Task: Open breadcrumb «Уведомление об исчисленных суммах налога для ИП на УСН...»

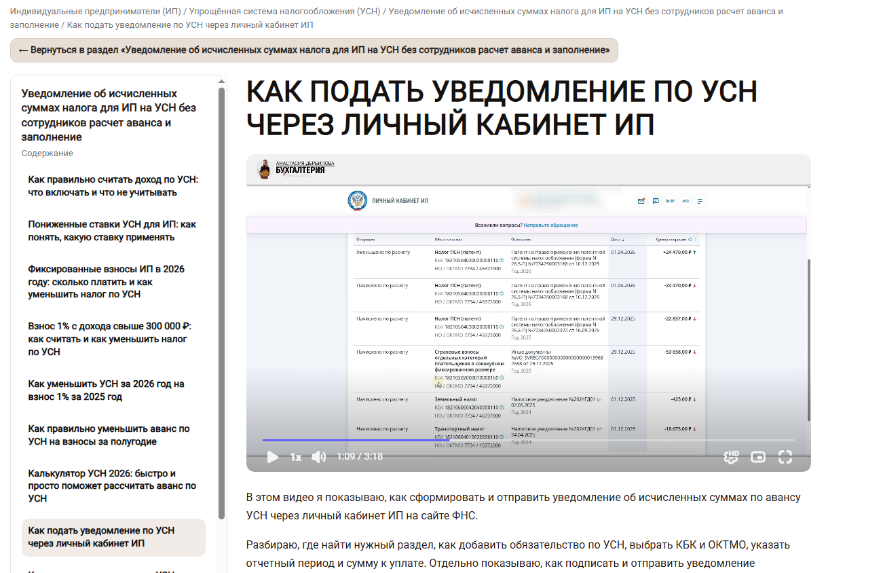Action: 396,18
